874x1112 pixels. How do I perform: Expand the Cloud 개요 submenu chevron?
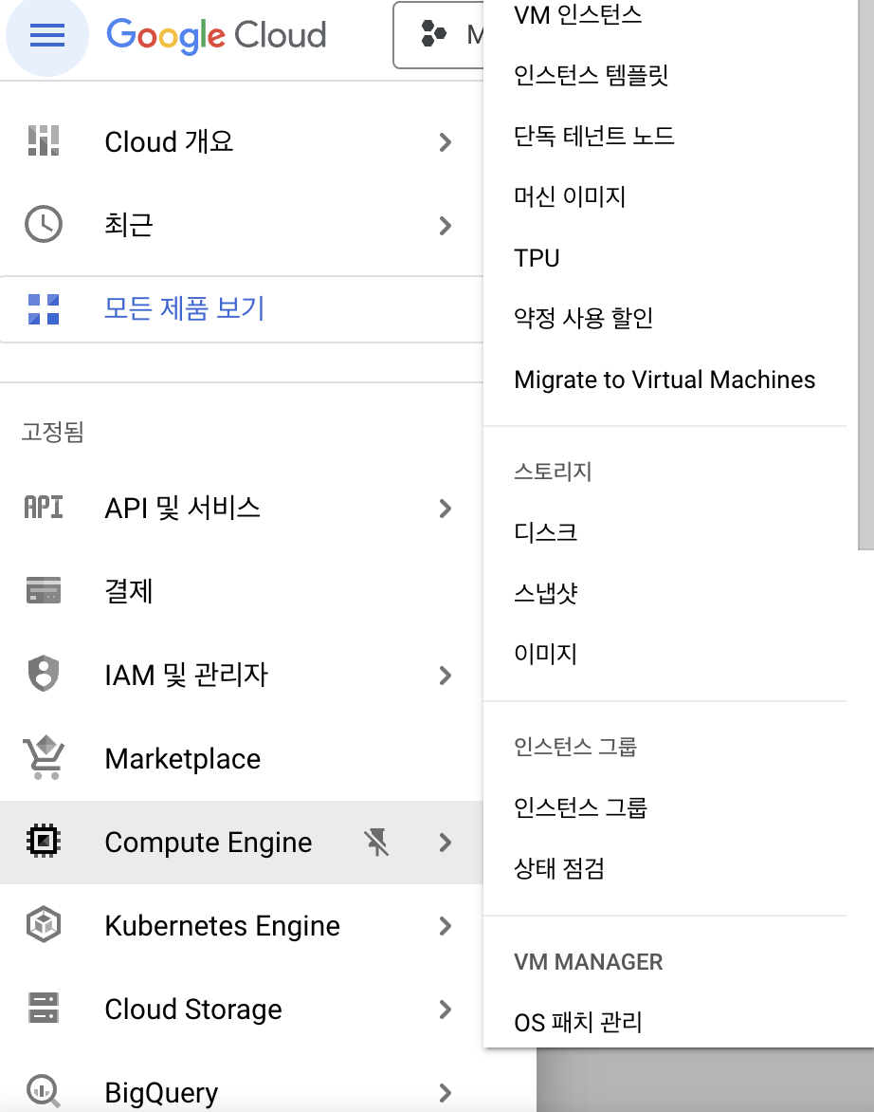tap(445, 141)
